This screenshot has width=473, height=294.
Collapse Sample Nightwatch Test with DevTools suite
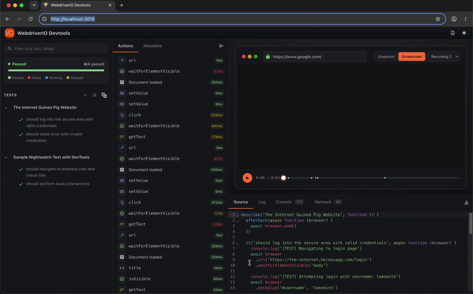click(x=6, y=157)
